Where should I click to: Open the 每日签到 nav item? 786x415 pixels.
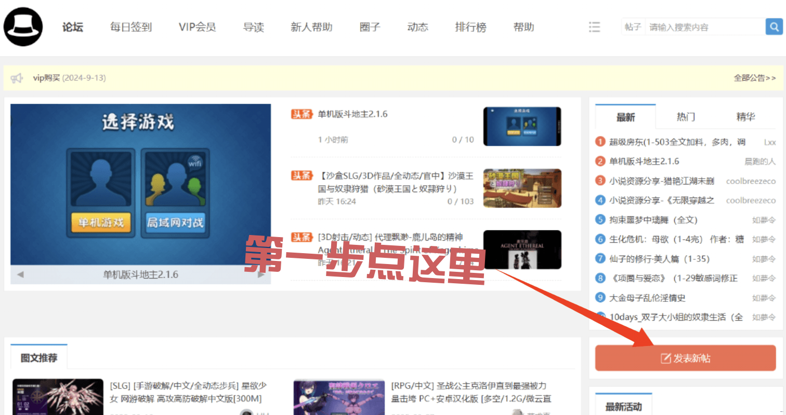pyautogui.click(x=131, y=27)
